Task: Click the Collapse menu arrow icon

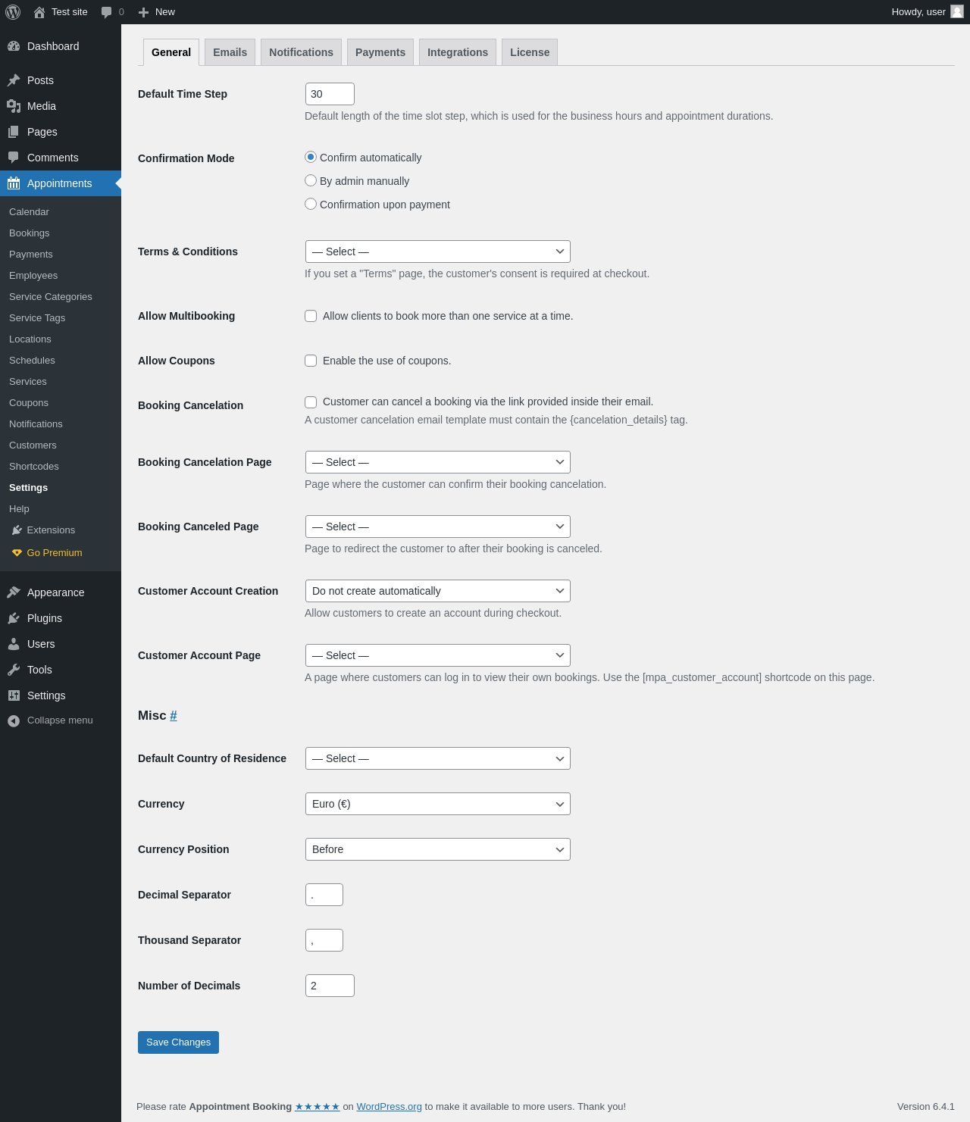Action: [14, 720]
